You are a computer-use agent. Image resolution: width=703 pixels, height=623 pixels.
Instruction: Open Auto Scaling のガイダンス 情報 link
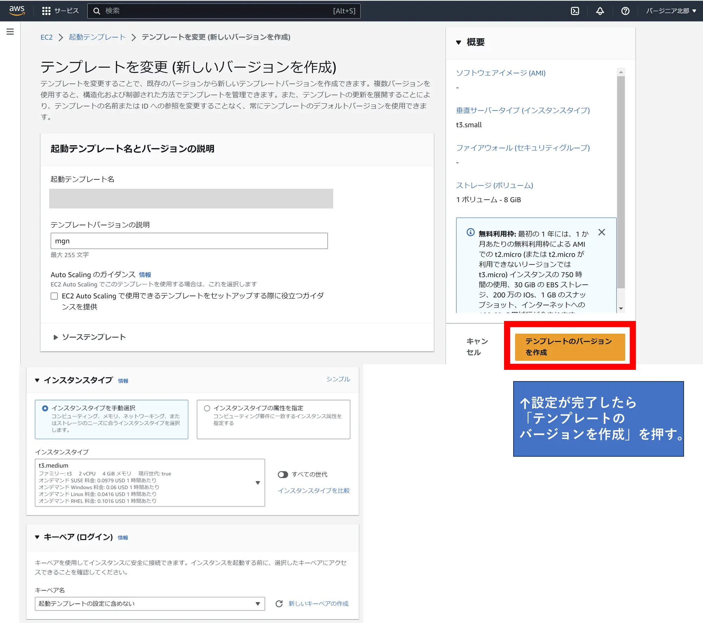pyautogui.click(x=145, y=275)
